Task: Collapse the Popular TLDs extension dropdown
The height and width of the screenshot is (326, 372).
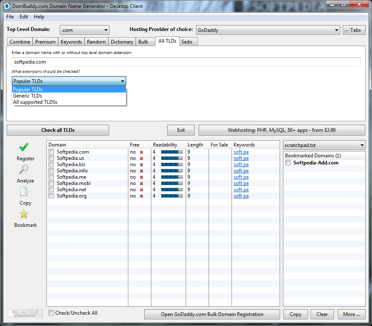Action: click(69, 81)
